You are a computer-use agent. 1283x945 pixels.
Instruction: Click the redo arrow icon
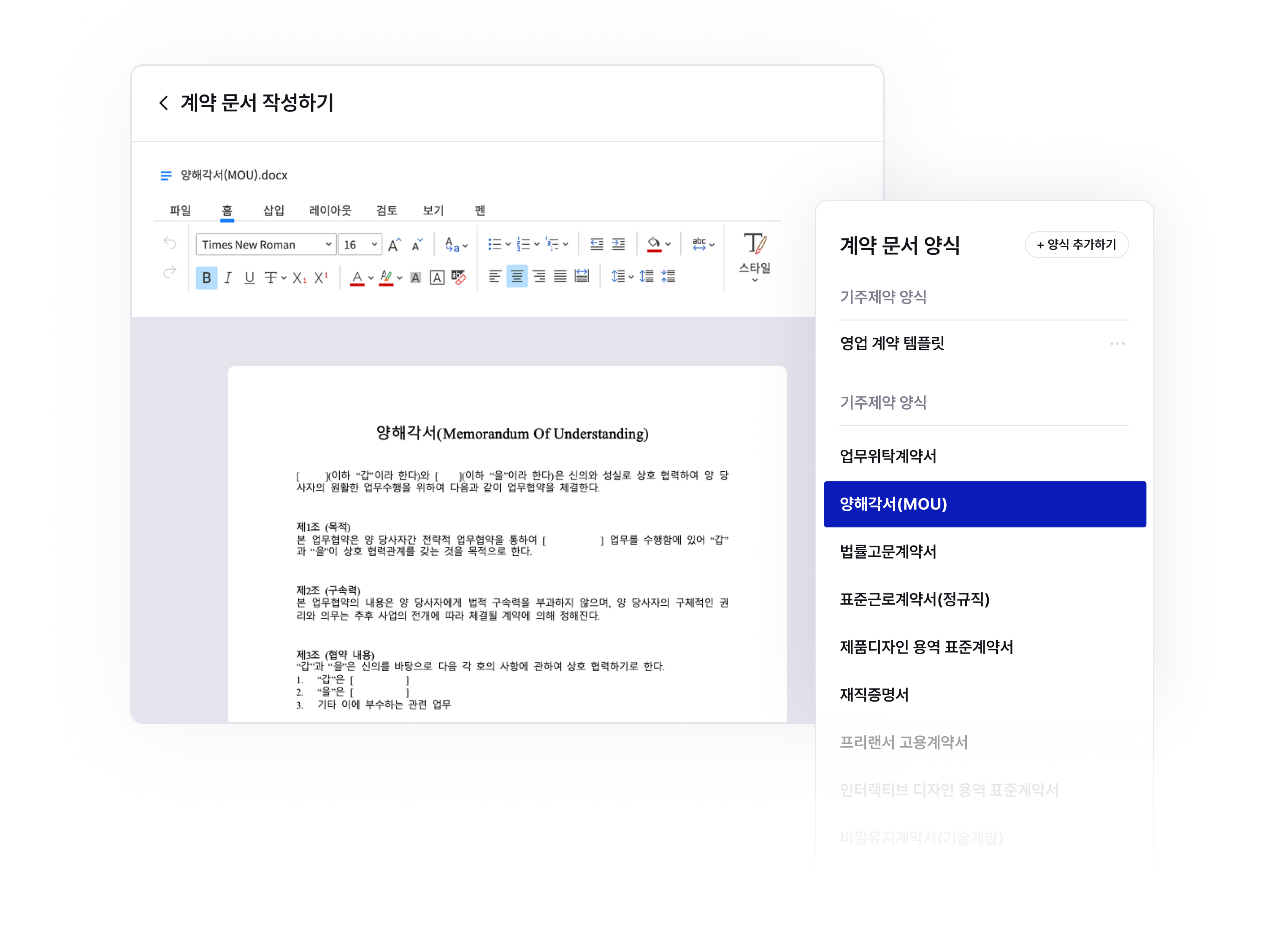coord(170,272)
